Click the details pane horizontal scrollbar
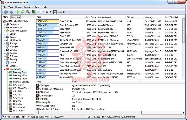This screenshot has width=187, height=120. 90,113
